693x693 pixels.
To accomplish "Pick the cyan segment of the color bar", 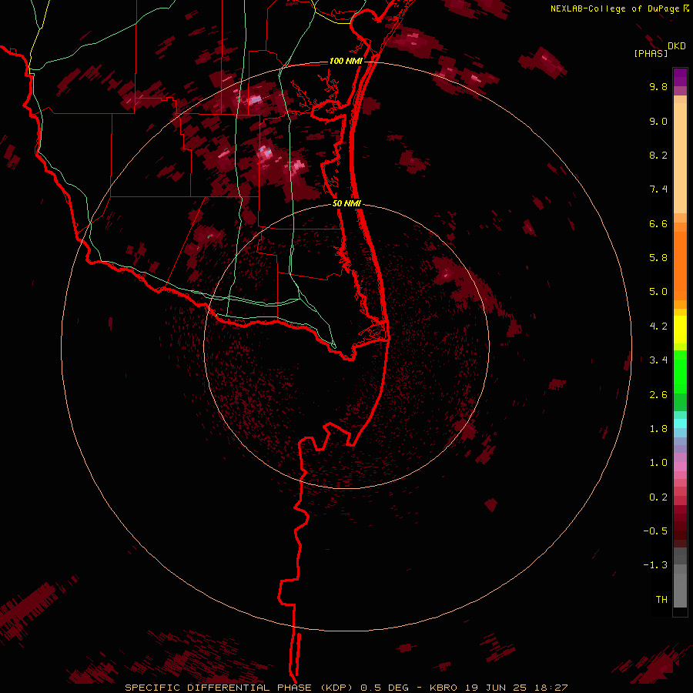I will click(x=680, y=423).
